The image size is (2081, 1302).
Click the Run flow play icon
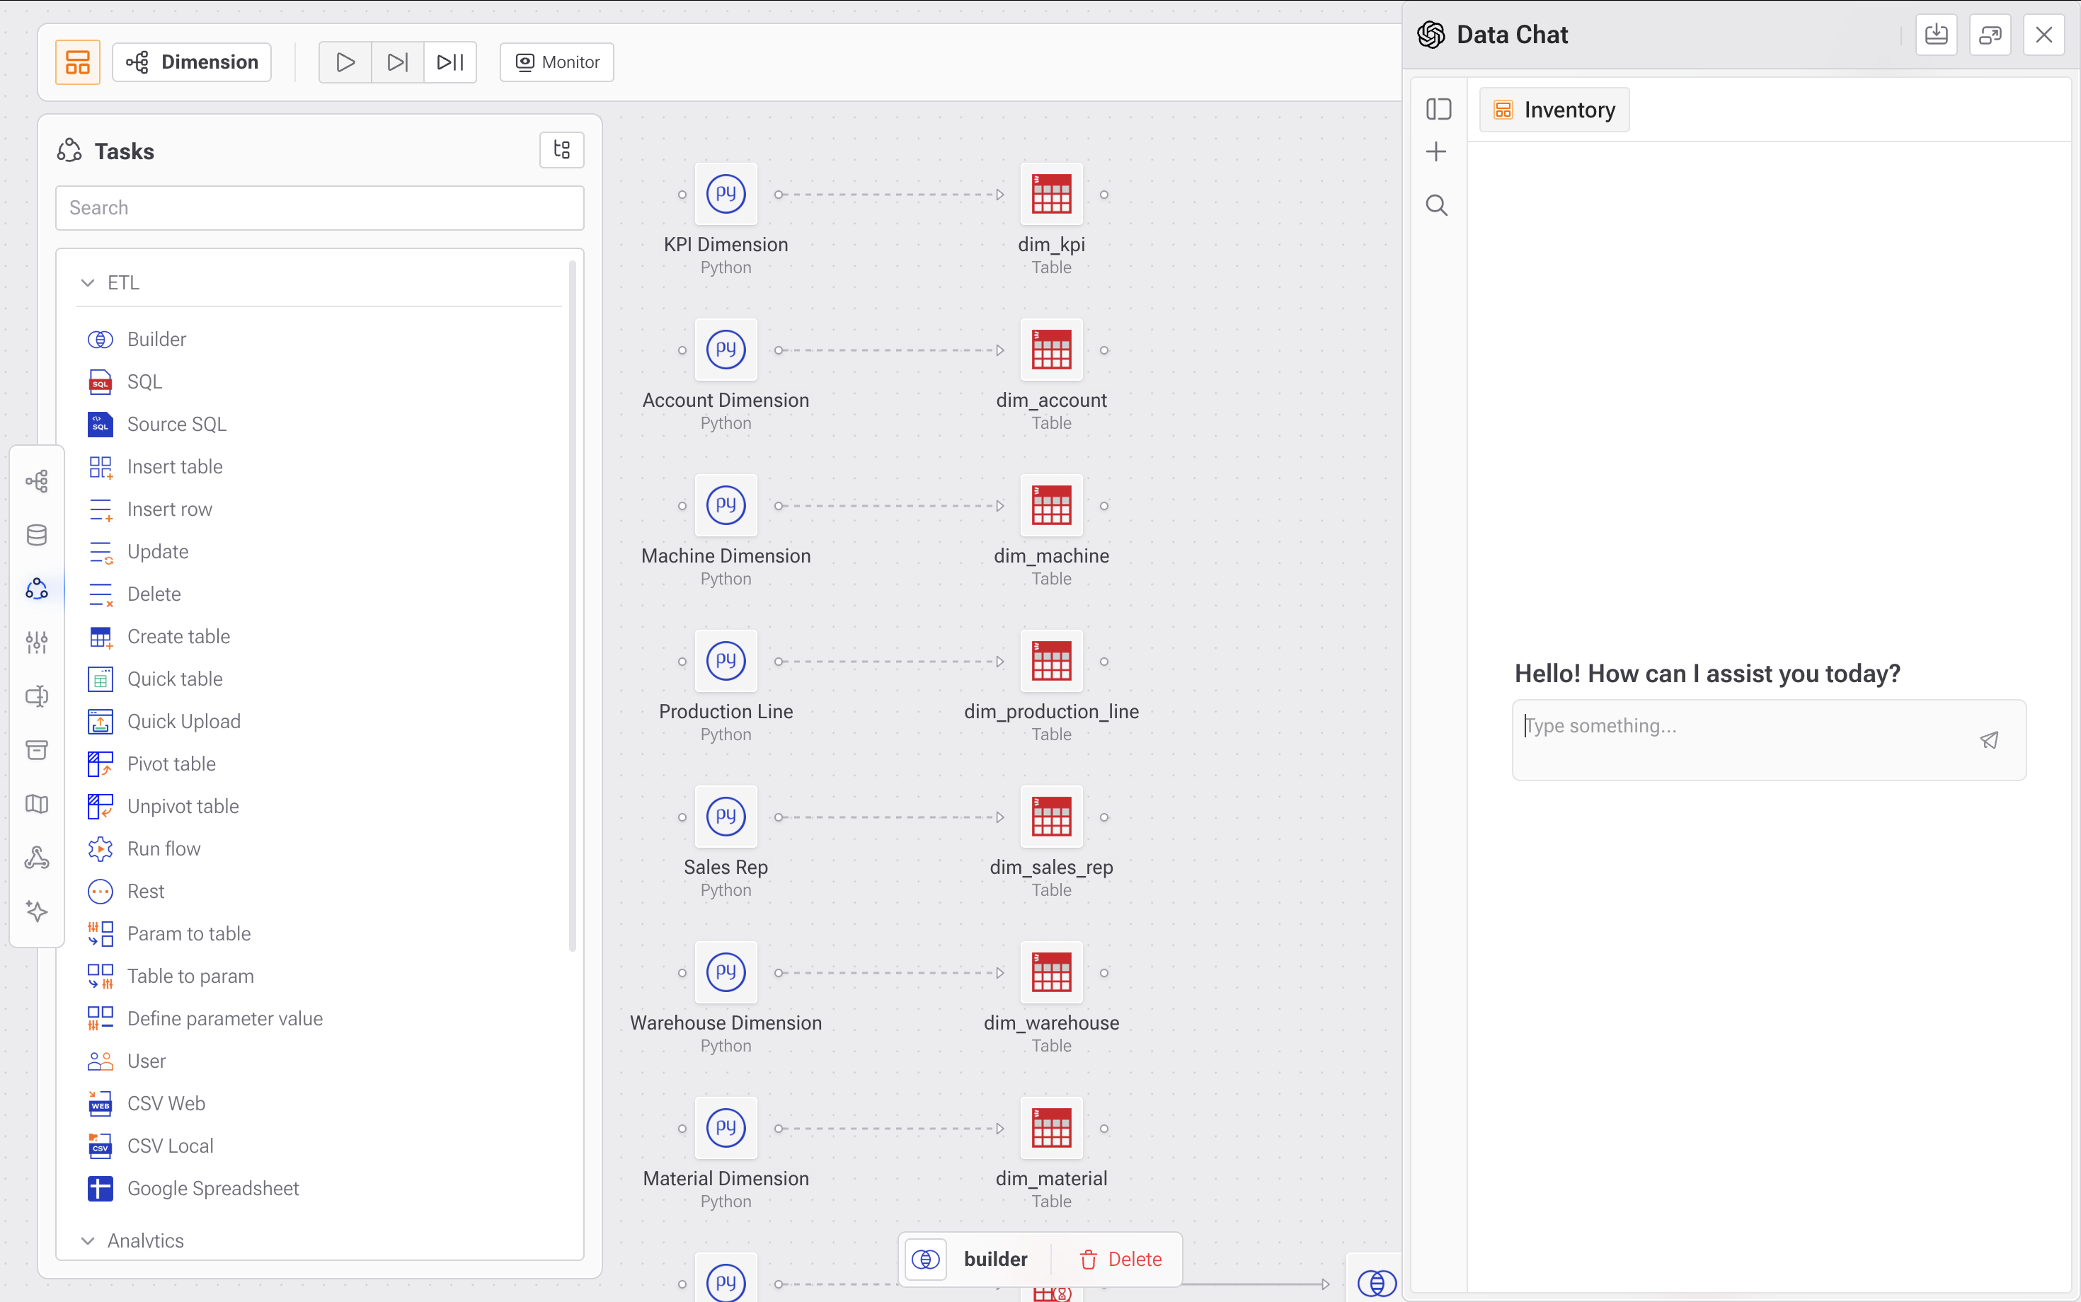pyautogui.click(x=345, y=62)
